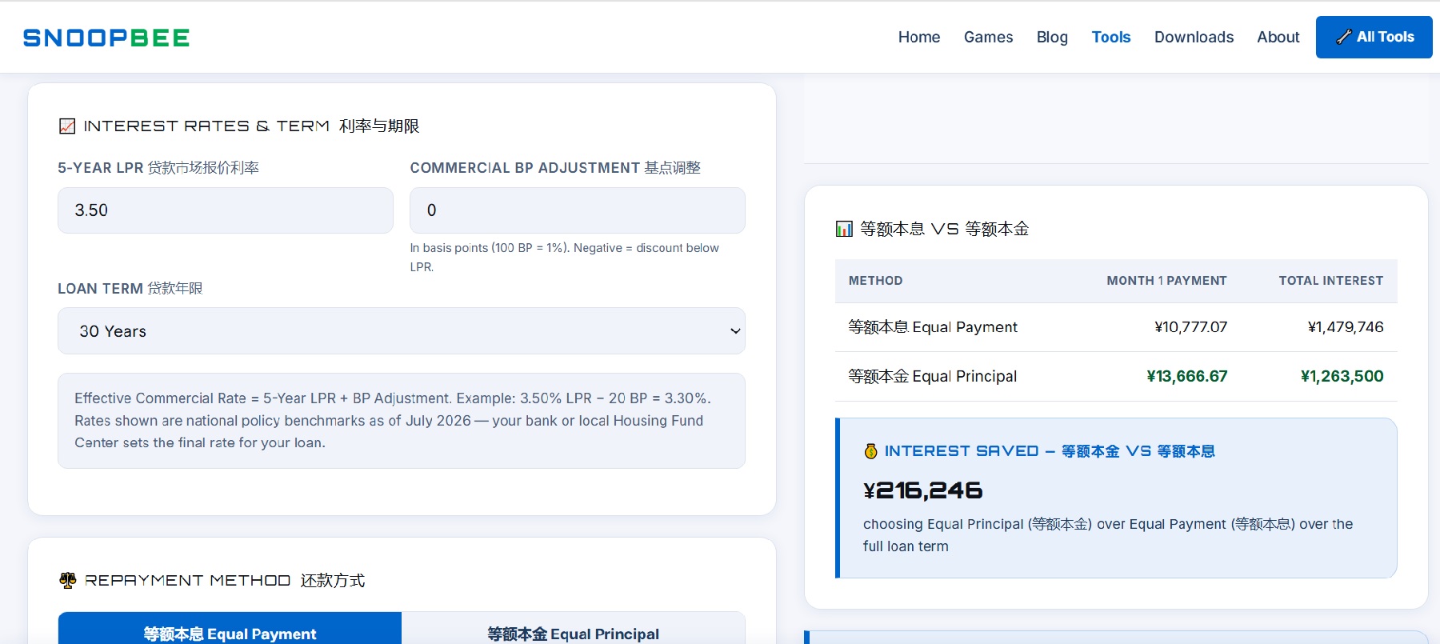Open the Home nav link
Viewport: 1440px width, 644px height.
pos(918,37)
